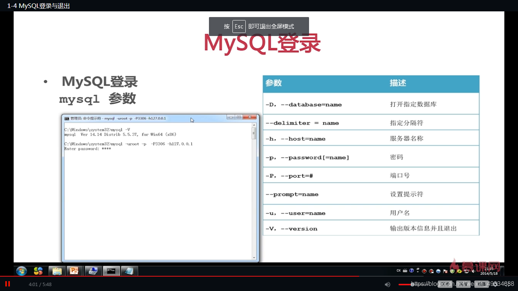Open the blue help question-mark tray icon

pos(411,271)
